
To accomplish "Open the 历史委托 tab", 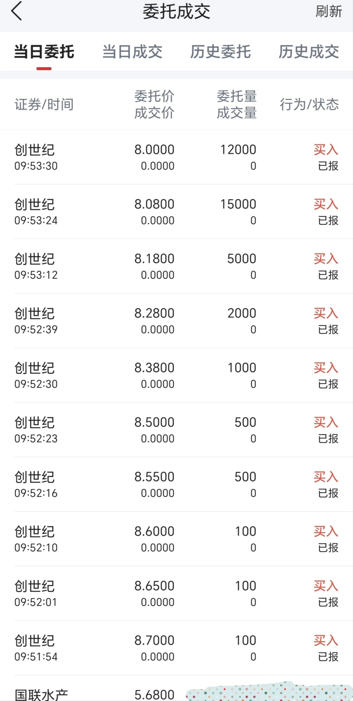I will [x=221, y=52].
